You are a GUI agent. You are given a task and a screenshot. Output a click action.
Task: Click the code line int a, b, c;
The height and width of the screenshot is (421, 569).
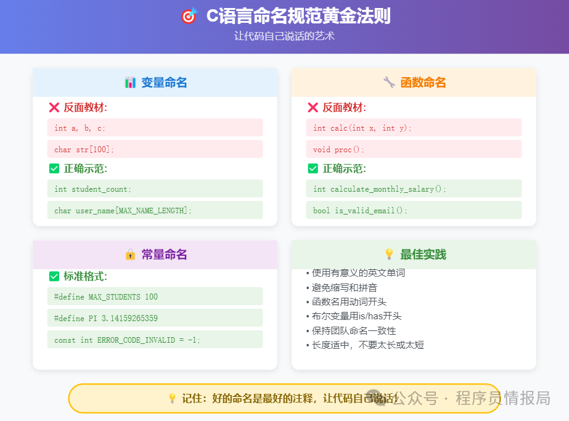[155, 128]
